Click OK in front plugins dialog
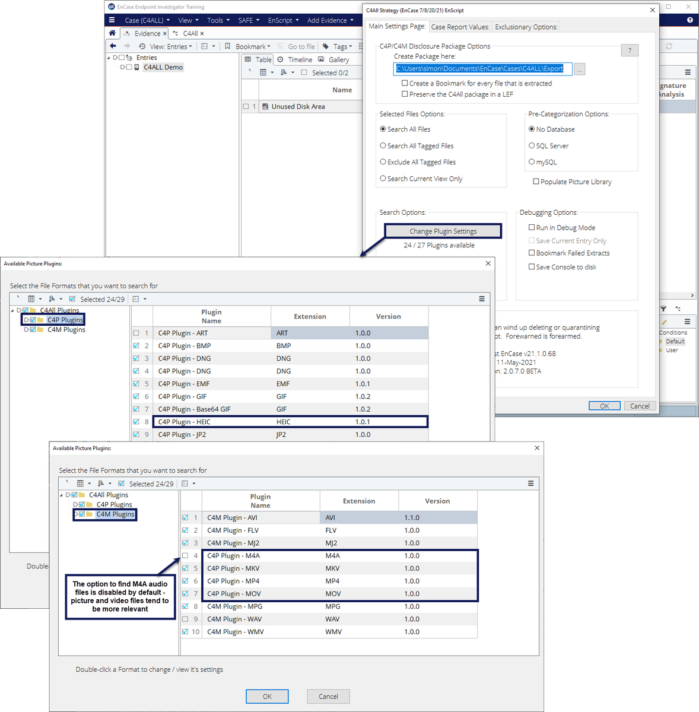The height and width of the screenshot is (712, 699). coord(267,697)
